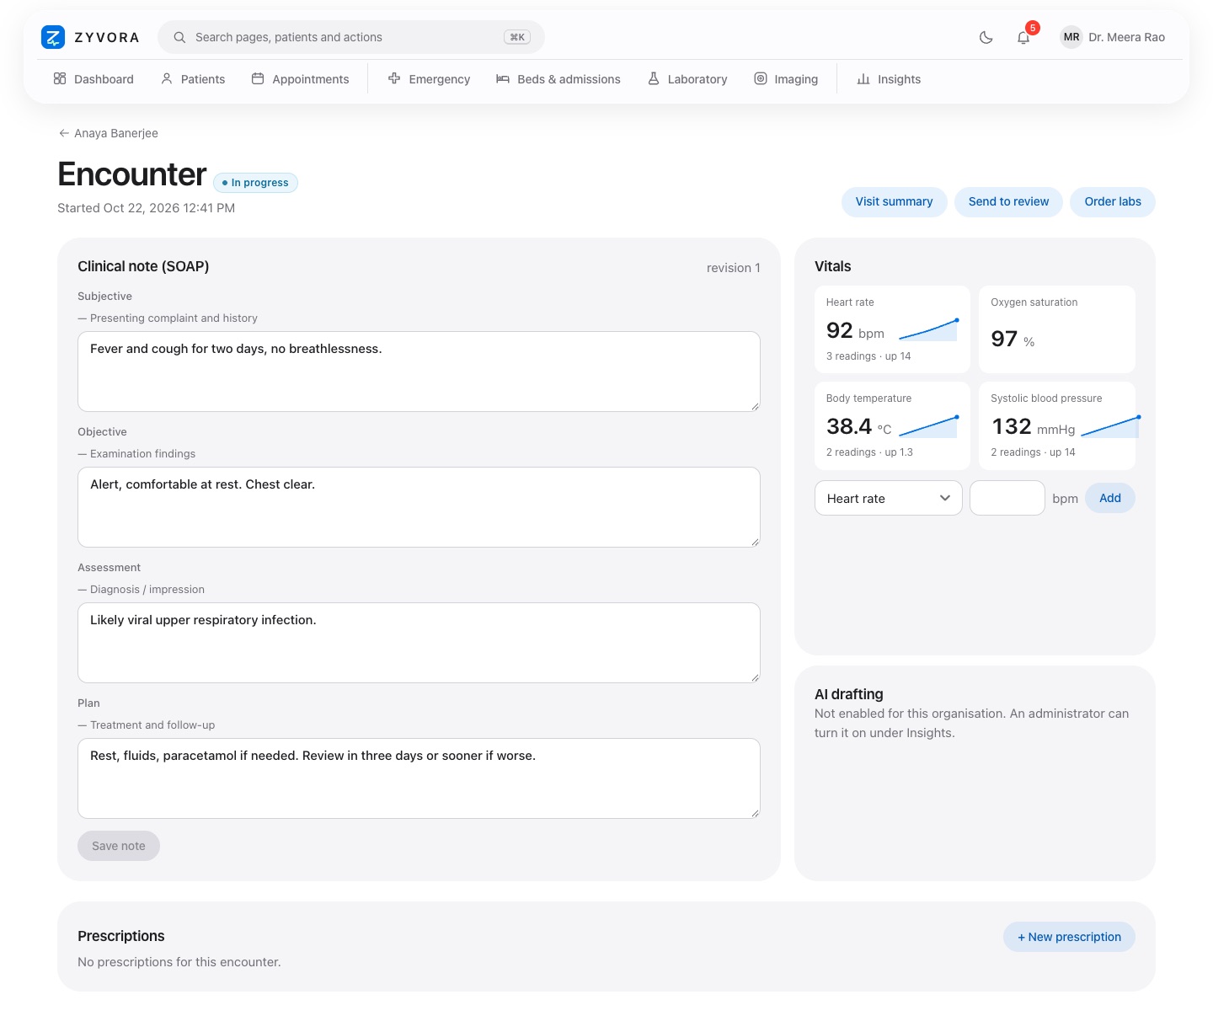
Task: Open Dr. Meera Rao profile menu
Action: (x=1113, y=37)
